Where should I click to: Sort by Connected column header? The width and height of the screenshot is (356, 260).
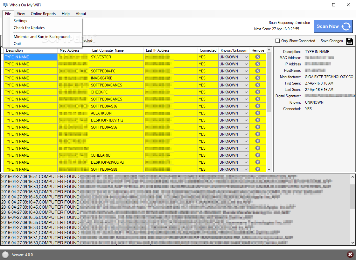pos(208,50)
